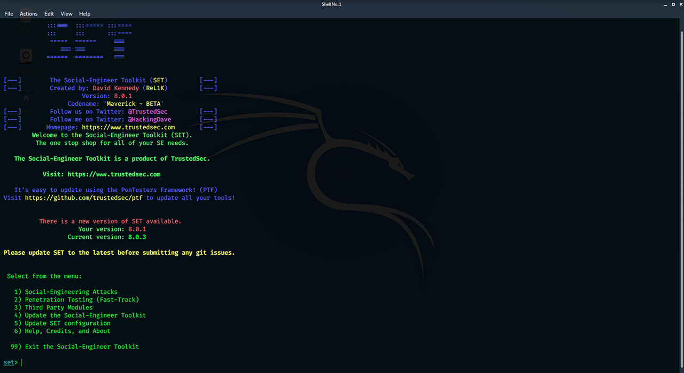Click the @TrustedSec Twitter handle
The width and height of the screenshot is (684, 373).
(147, 112)
